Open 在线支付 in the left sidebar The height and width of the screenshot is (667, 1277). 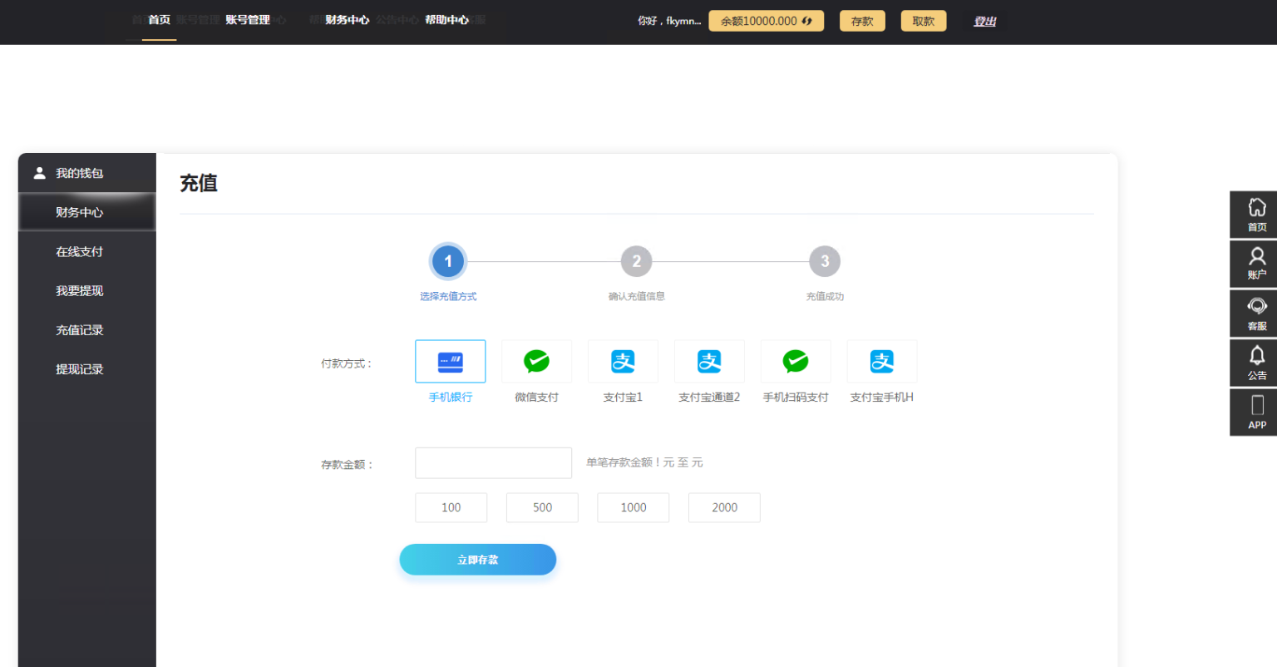pyautogui.click(x=80, y=252)
